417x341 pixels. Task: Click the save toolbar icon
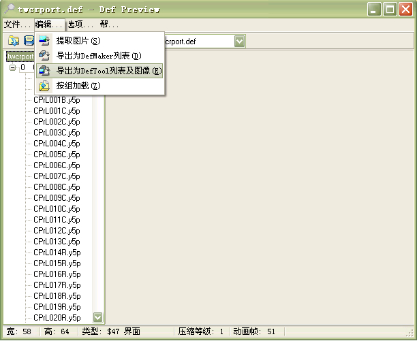click(29, 42)
